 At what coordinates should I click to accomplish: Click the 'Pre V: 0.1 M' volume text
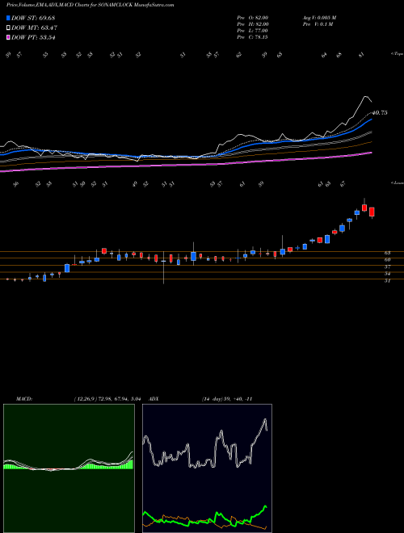click(317, 24)
